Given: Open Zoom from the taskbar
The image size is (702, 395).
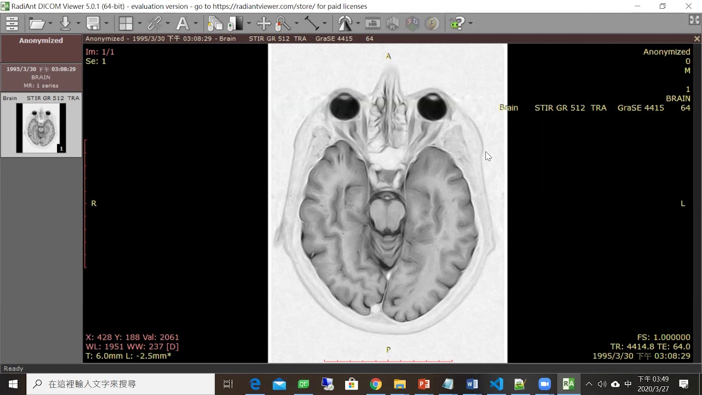Looking at the screenshot, I should pos(545,384).
